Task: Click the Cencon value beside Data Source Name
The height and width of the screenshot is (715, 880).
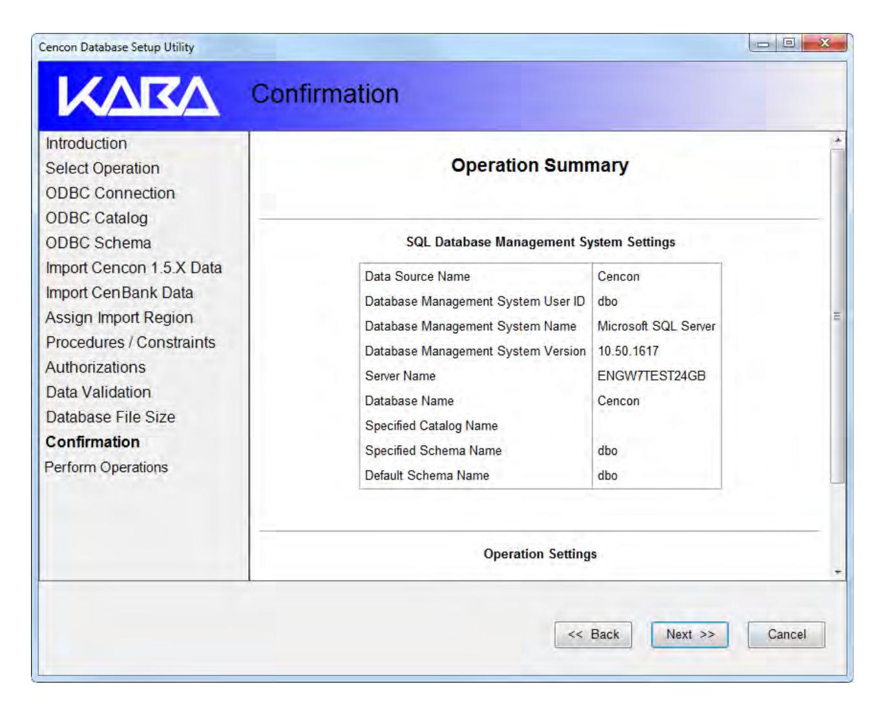Action: 618,276
